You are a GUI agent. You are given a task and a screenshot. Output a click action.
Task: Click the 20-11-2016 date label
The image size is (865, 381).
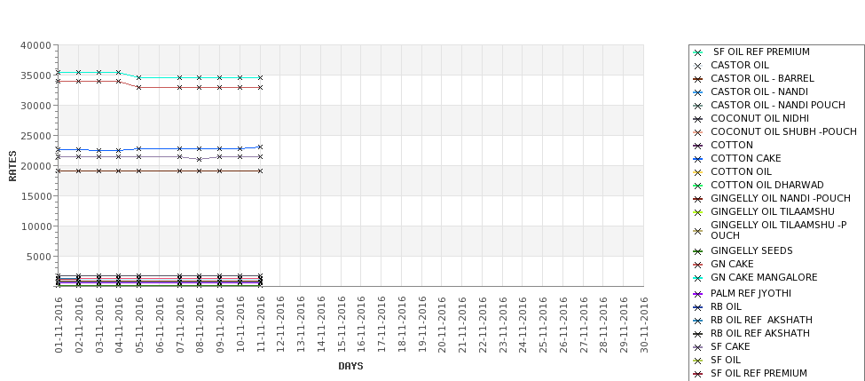click(442, 325)
